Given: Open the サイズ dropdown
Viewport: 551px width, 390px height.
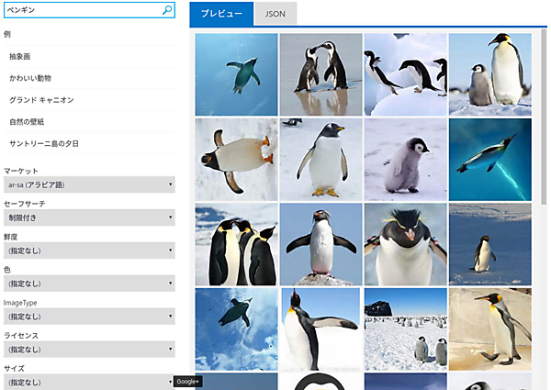Looking at the screenshot, I should pos(88,381).
